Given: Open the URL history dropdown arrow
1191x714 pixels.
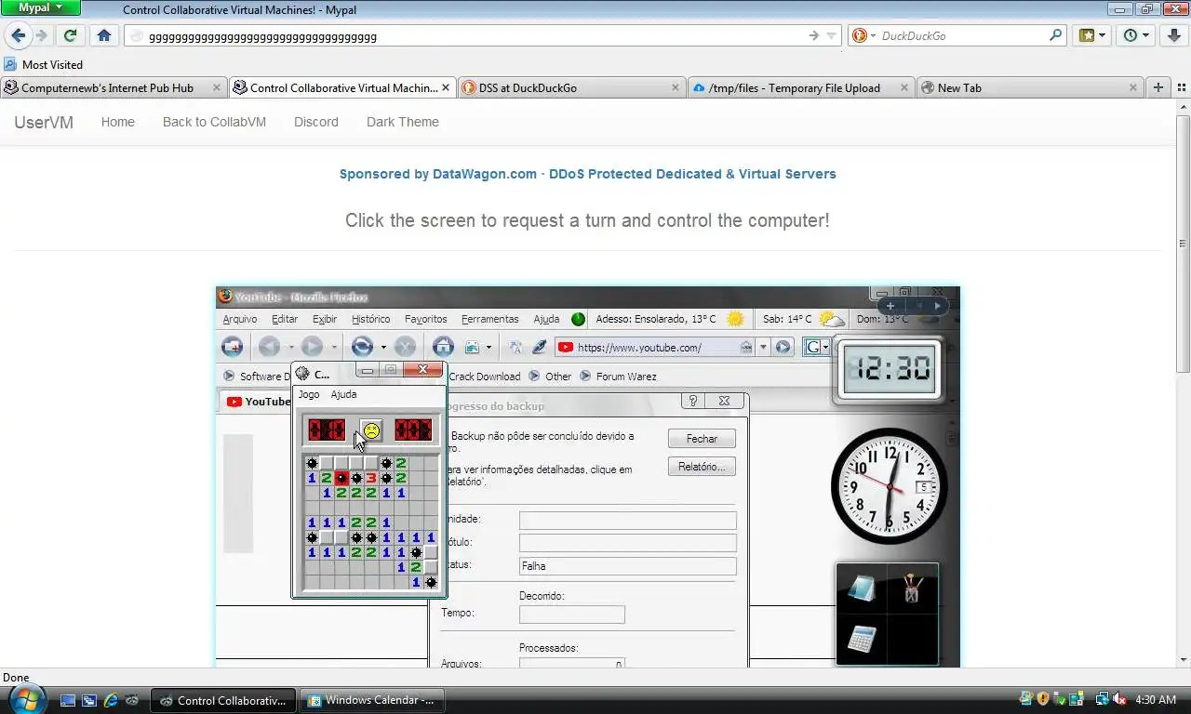Looking at the screenshot, I should (834, 35).
